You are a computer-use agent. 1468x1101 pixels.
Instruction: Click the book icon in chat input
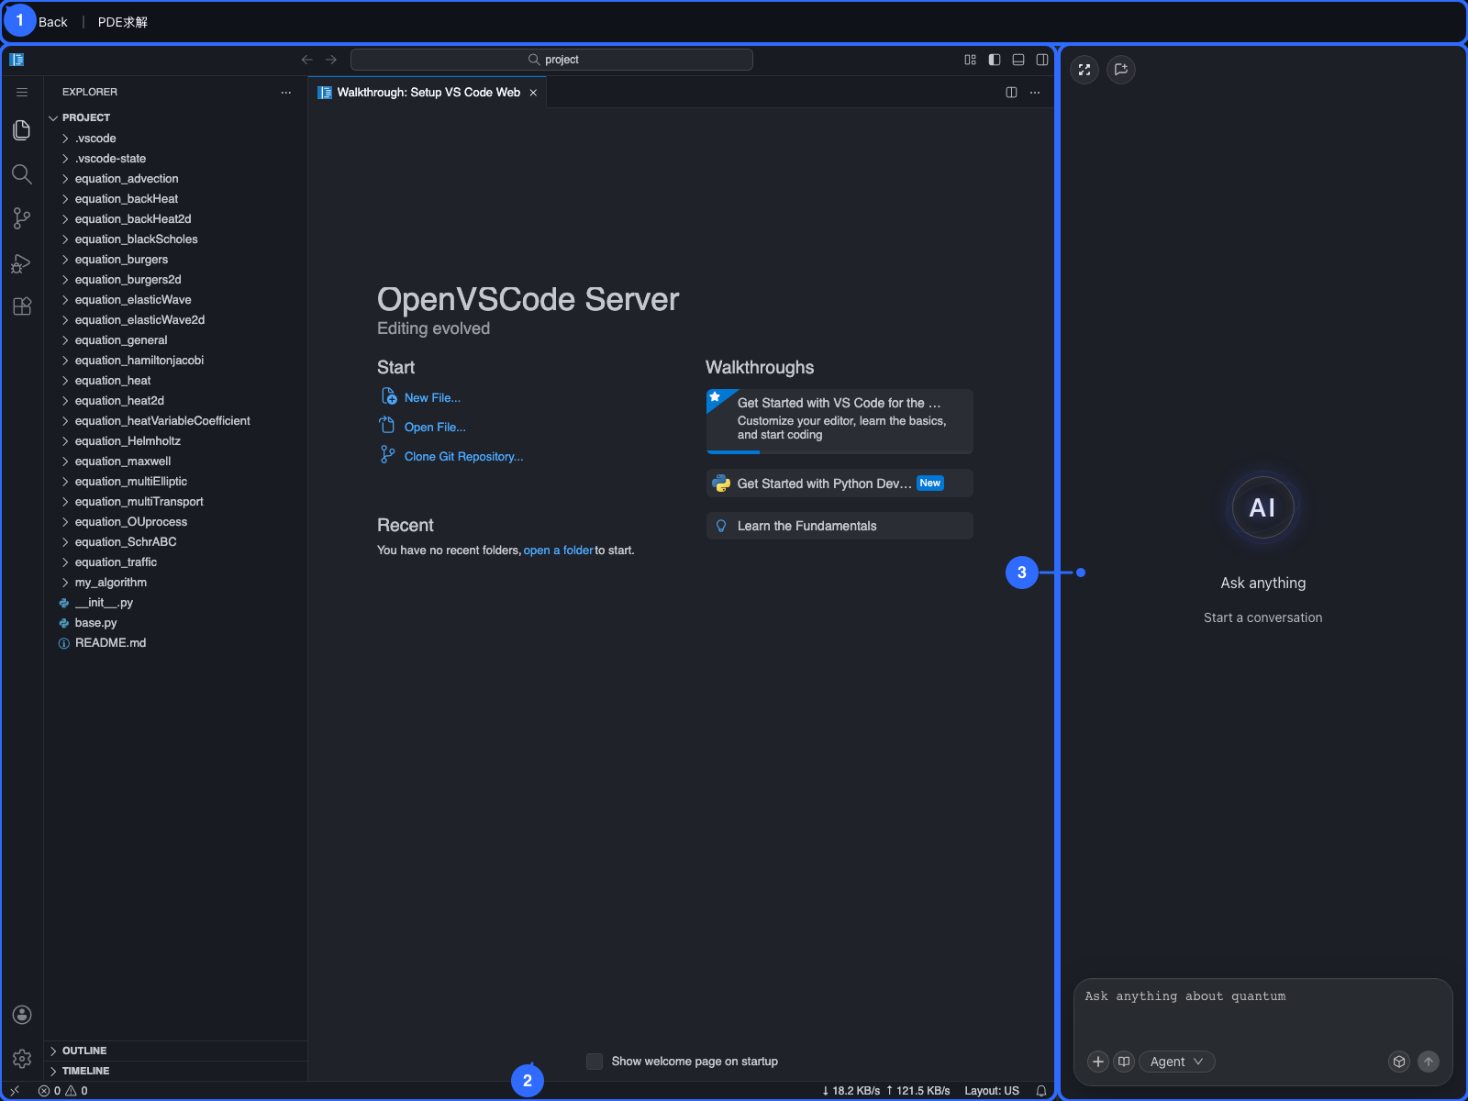pos(1124,1062)
